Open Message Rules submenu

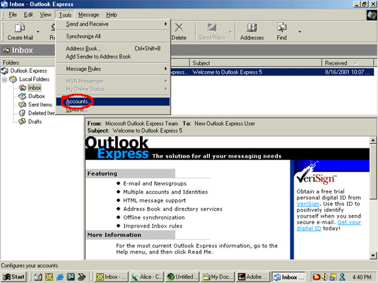coord(113,69)
